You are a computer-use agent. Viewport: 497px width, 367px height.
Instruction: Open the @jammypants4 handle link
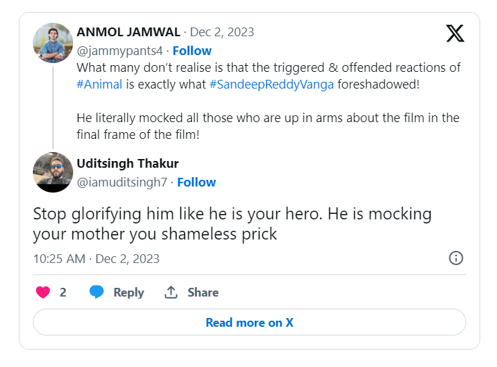coord(119,51)
